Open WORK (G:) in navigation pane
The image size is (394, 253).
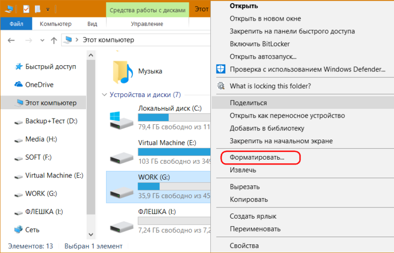41,193
